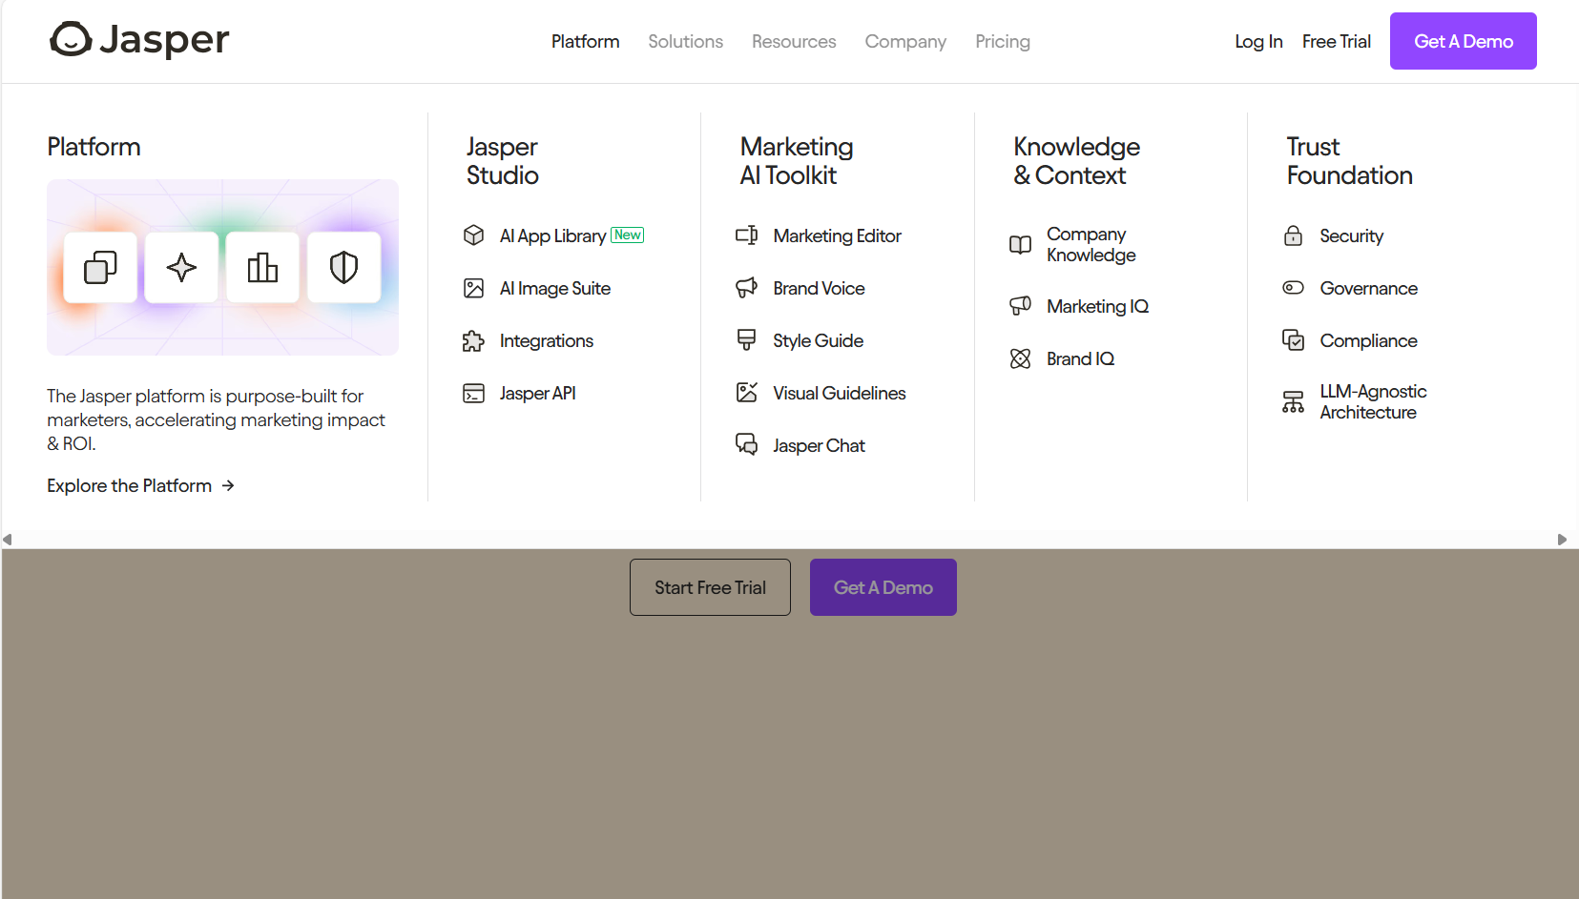Open the Brand IQ link

[1080, 358]
